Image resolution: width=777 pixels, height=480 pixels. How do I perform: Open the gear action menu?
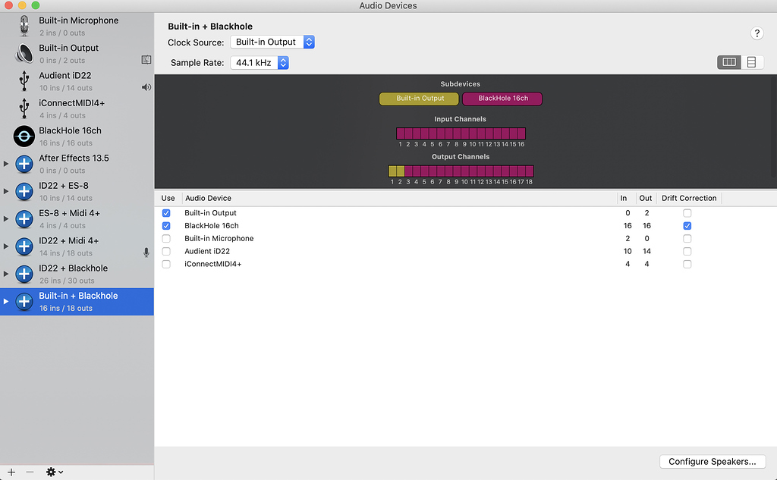pyautogui.click(x=54, y=472)
